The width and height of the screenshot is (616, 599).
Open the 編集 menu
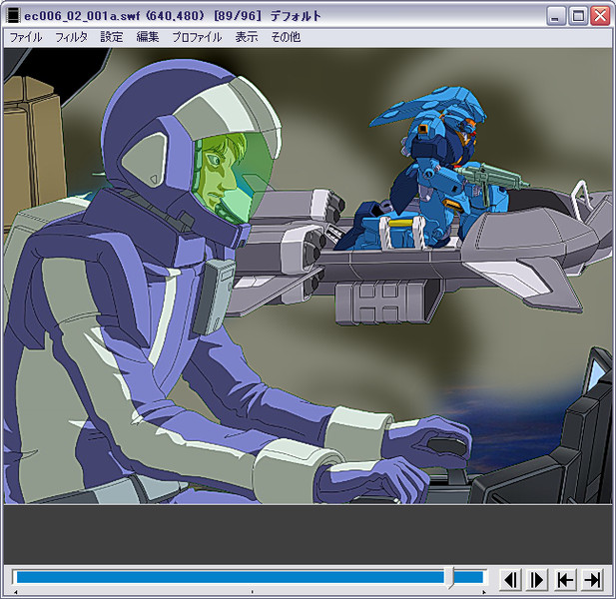(x=148, y=37)
